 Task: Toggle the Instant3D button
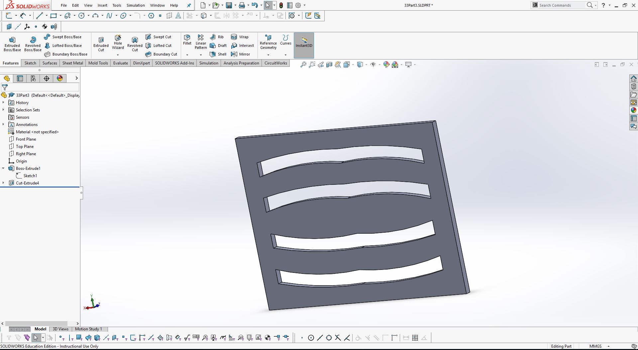304,45
